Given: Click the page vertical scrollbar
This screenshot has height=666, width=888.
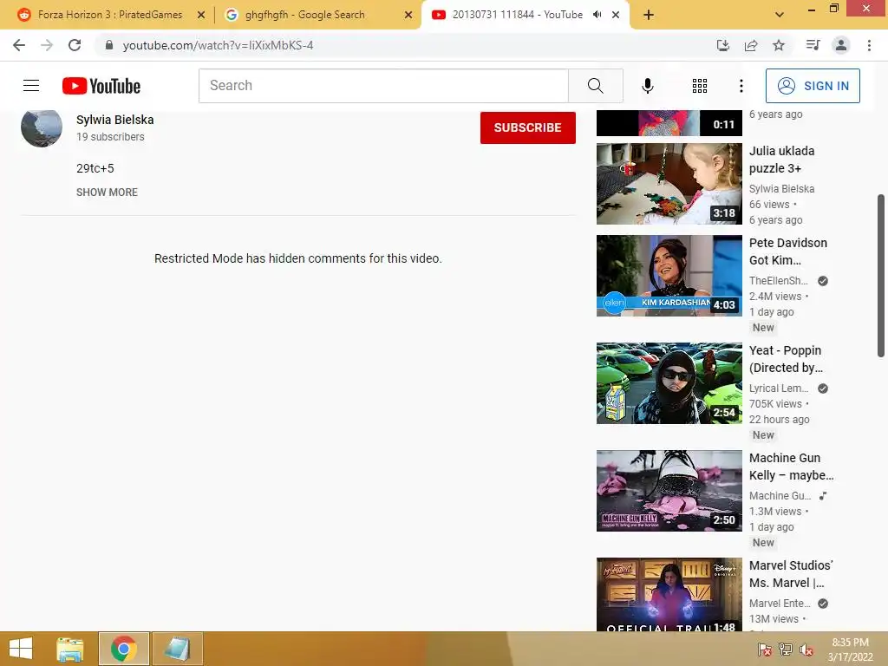Looking at the screenshot, I should tap(881, 276).
